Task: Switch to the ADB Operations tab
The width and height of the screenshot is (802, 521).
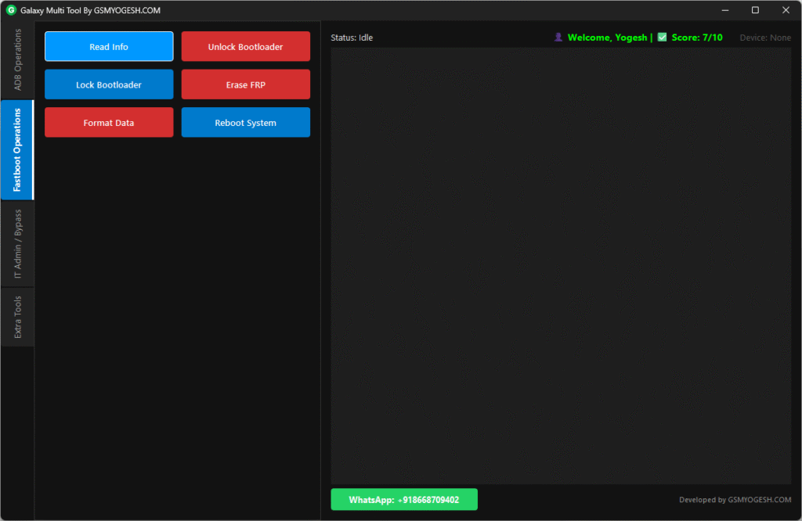Action: coord(17,60)
